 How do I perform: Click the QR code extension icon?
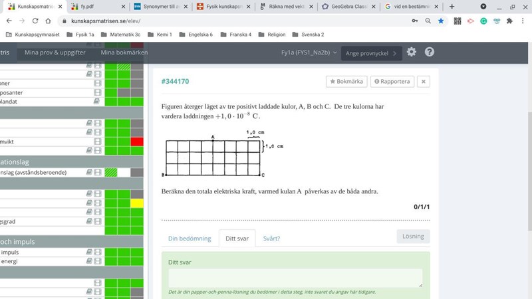pos(458,21)
